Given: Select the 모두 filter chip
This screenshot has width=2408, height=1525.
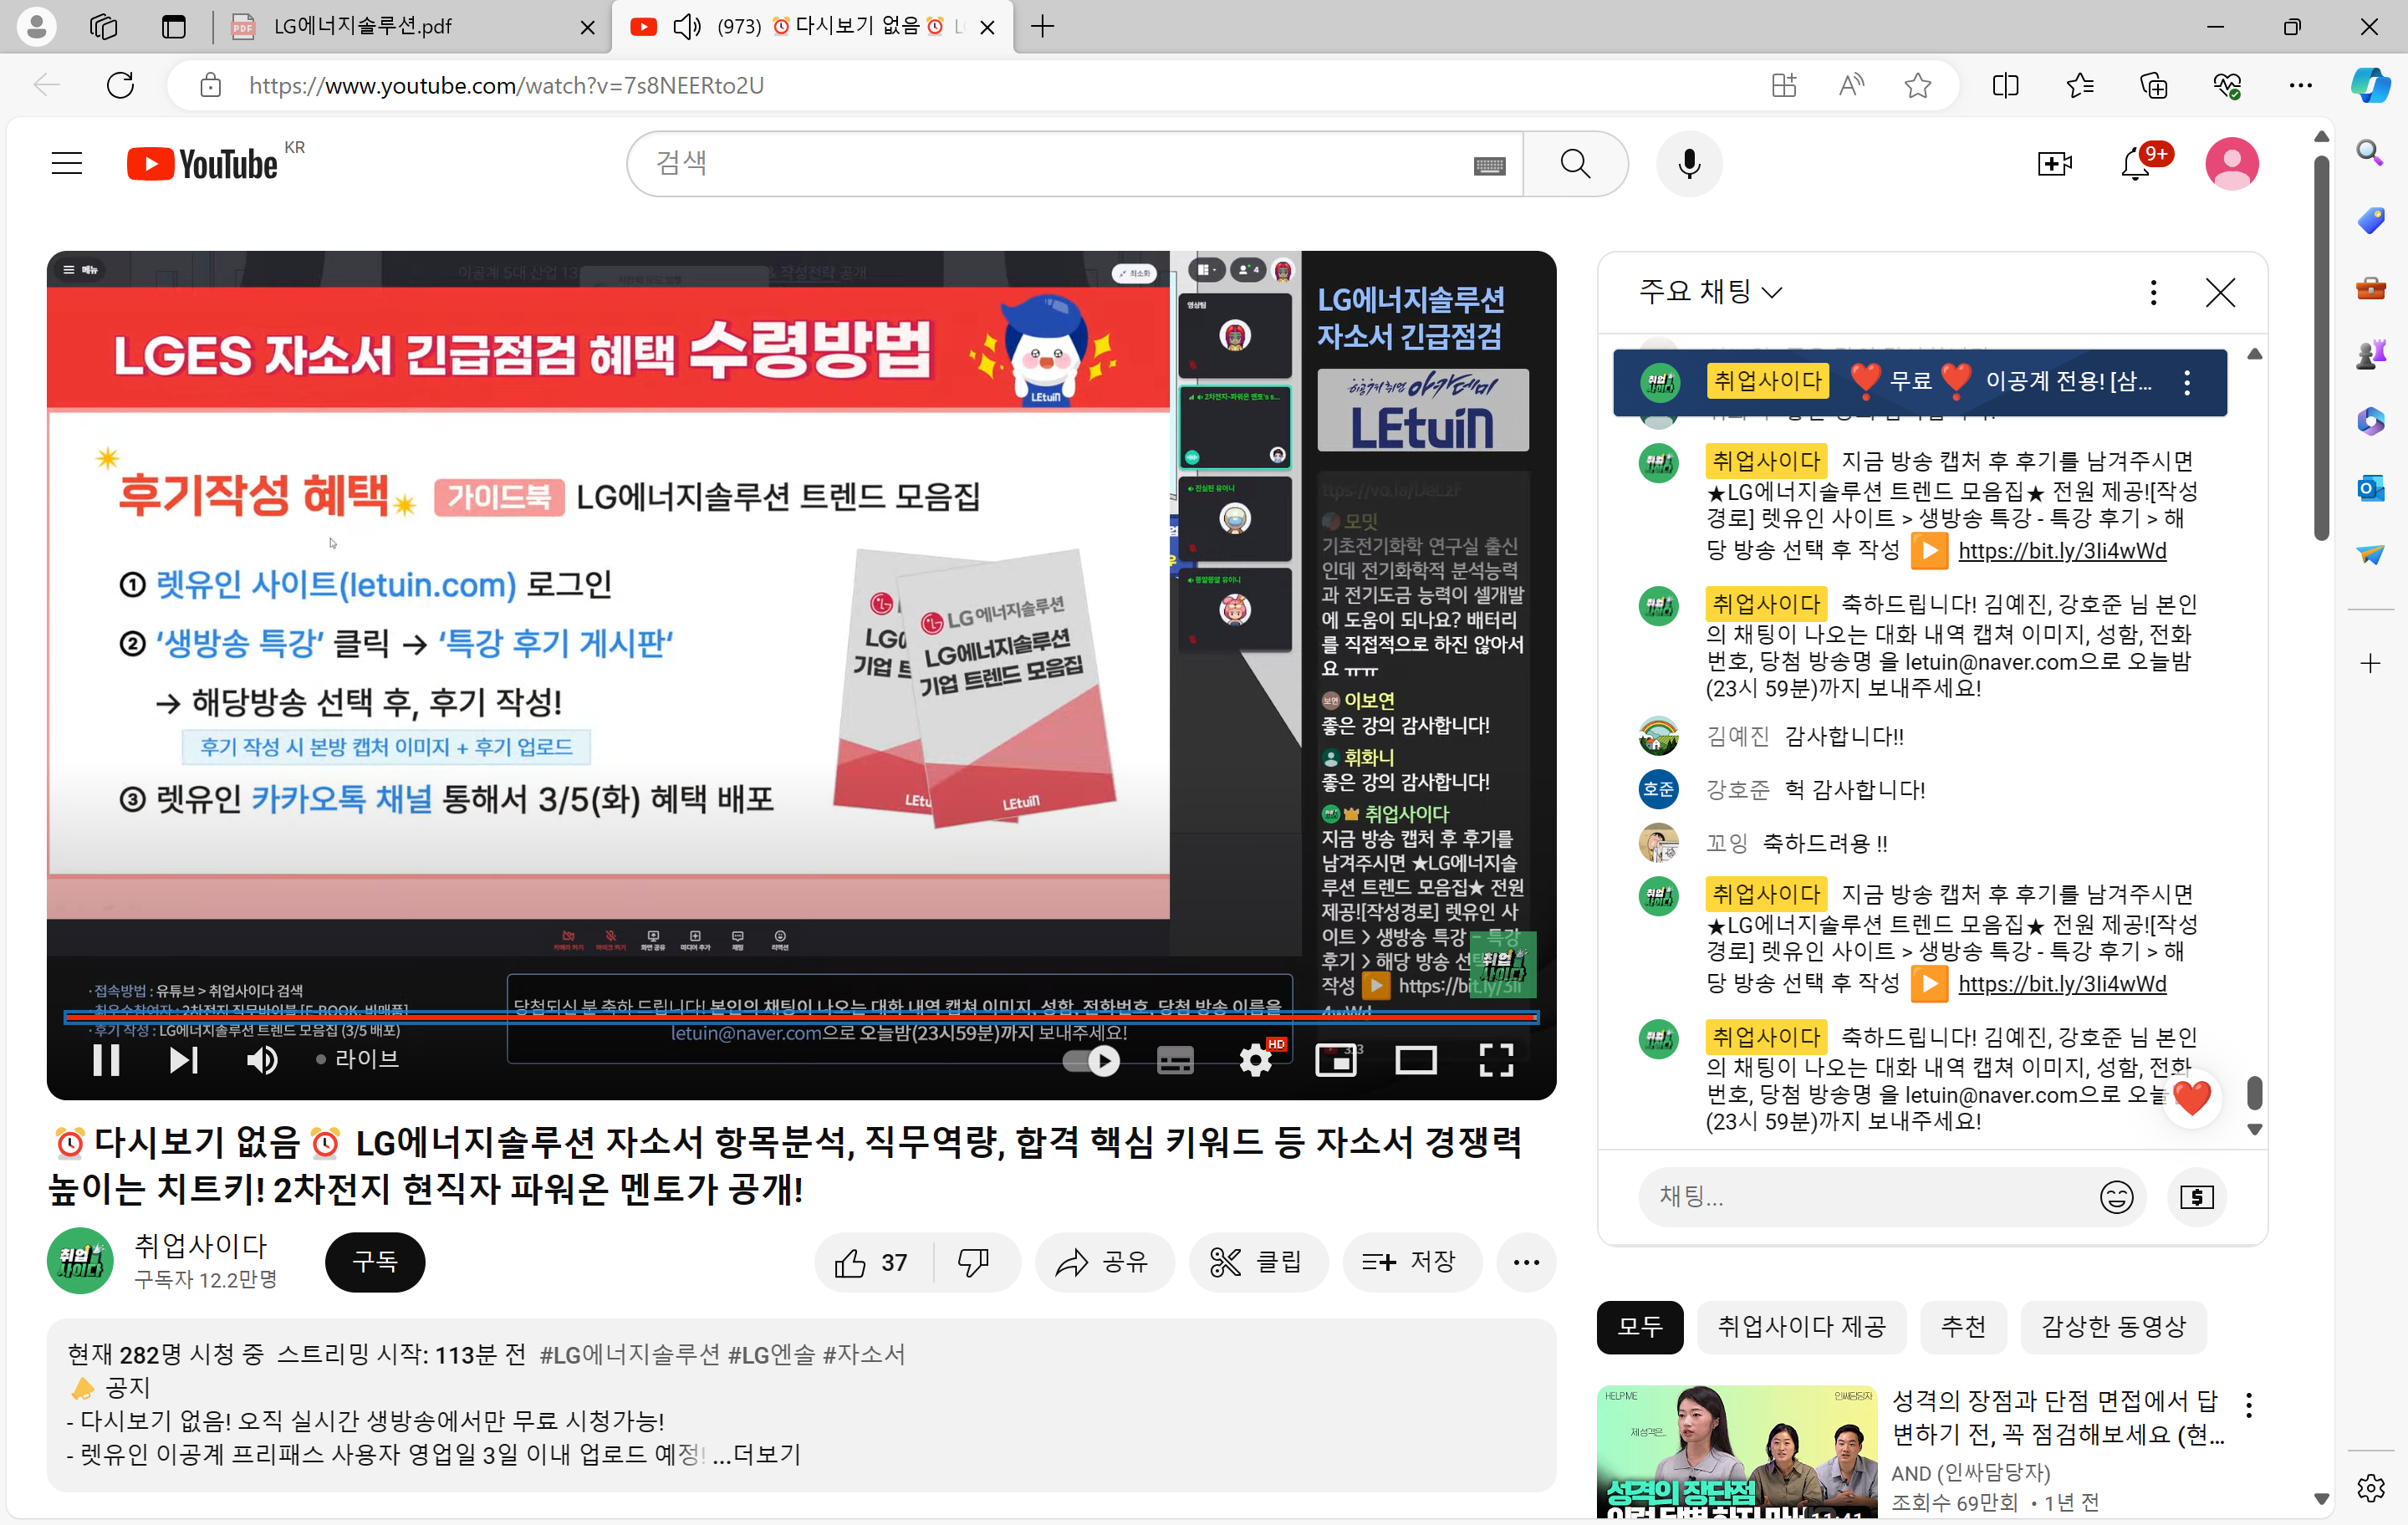Looking at the screenshot, I should tap(1640, 1327).
